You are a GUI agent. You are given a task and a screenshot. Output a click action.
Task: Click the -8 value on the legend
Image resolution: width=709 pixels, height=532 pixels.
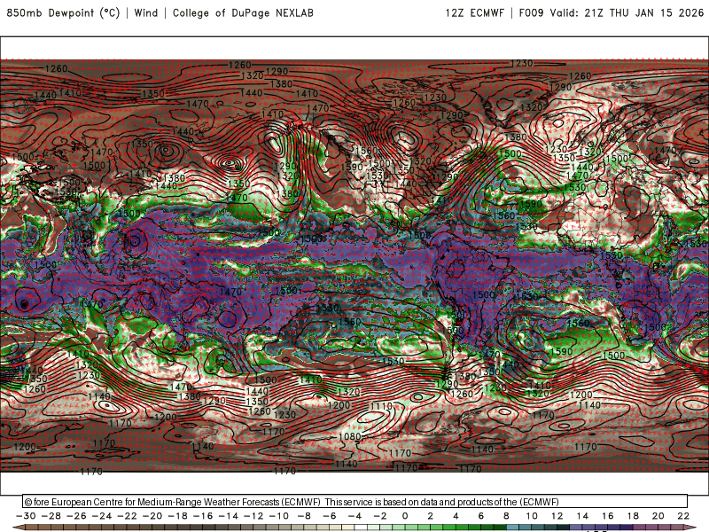pos(304,516)
